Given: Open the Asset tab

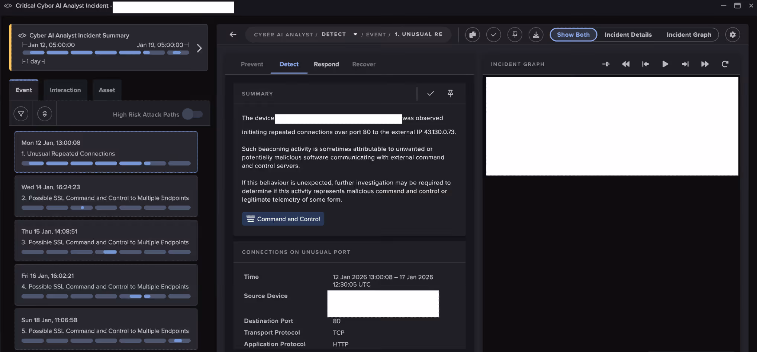Looking at the screenshot, I should pos(107,90).
